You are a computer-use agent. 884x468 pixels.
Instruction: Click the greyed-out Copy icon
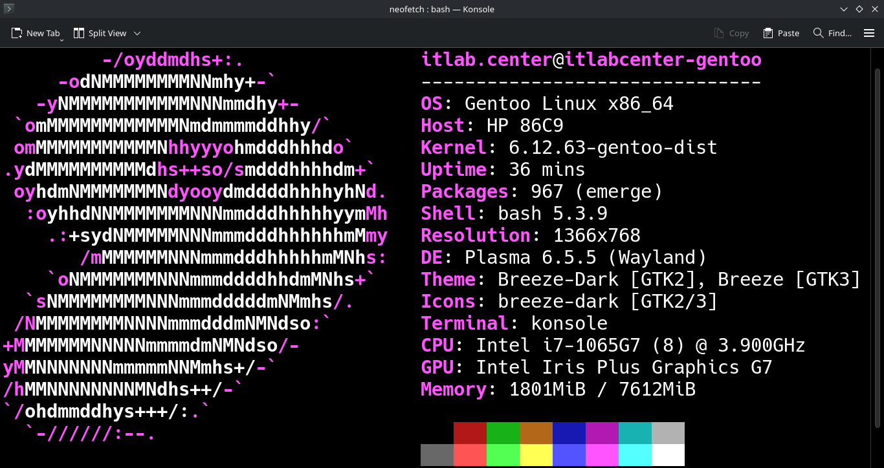719,33
